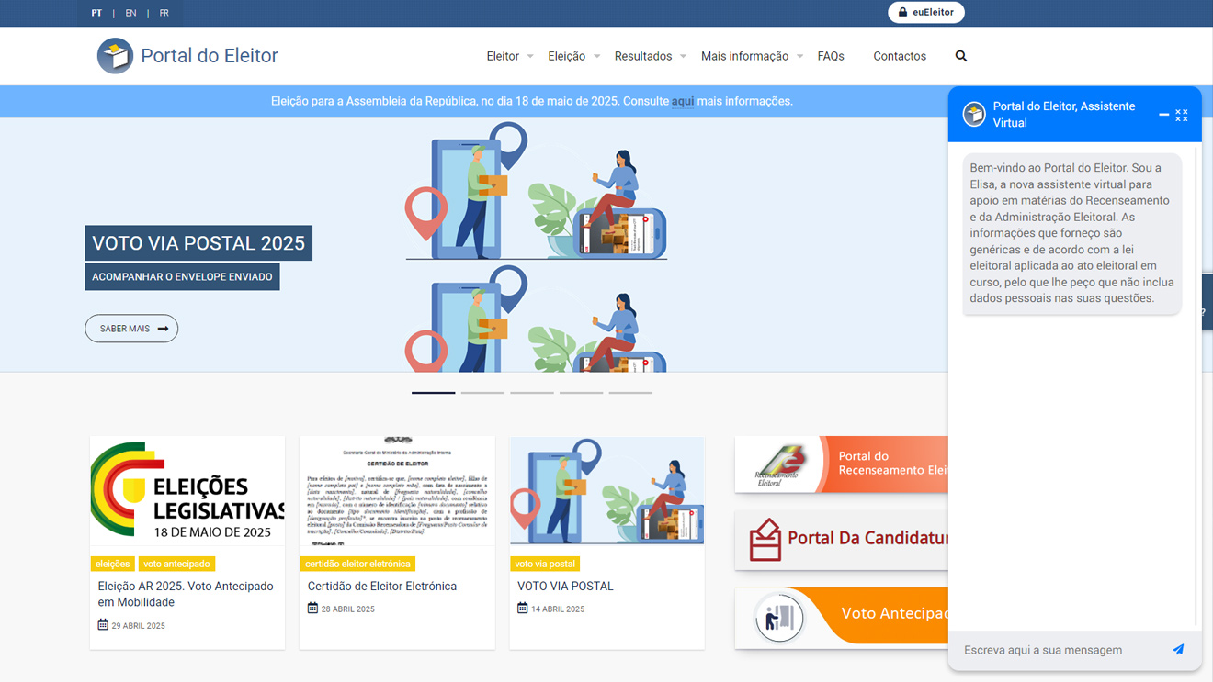Select the second carousel slide indicator

(x=482, y=392)
